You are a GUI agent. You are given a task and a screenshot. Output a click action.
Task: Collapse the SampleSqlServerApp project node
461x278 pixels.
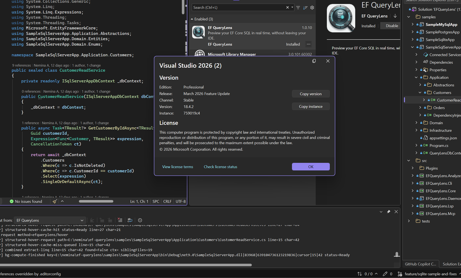click(413, 47)
